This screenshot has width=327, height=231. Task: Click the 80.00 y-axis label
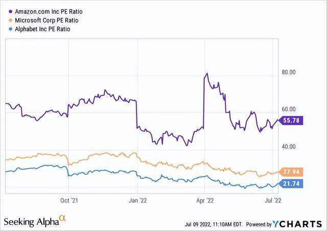click(289, 72)
